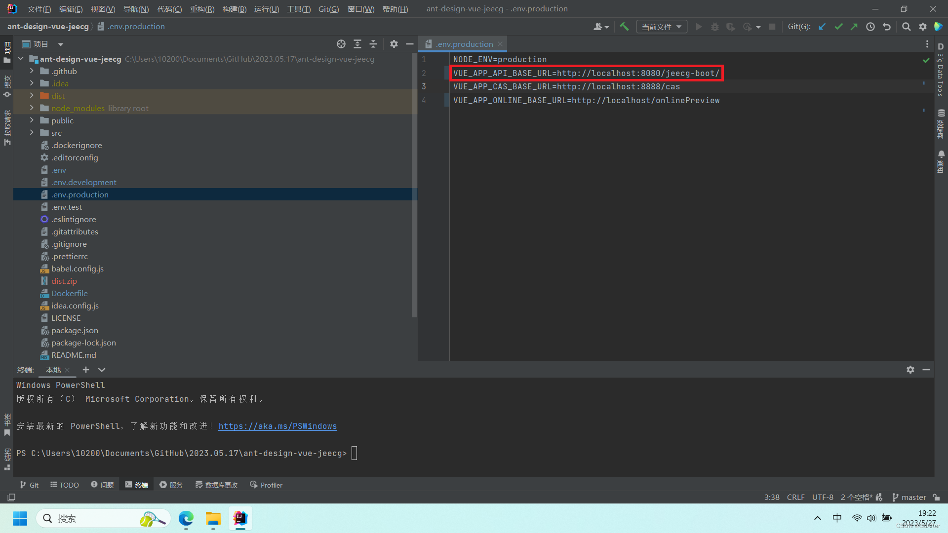Open Git history via the clock icon
948x533 pixels.
(x=870, y=27)
